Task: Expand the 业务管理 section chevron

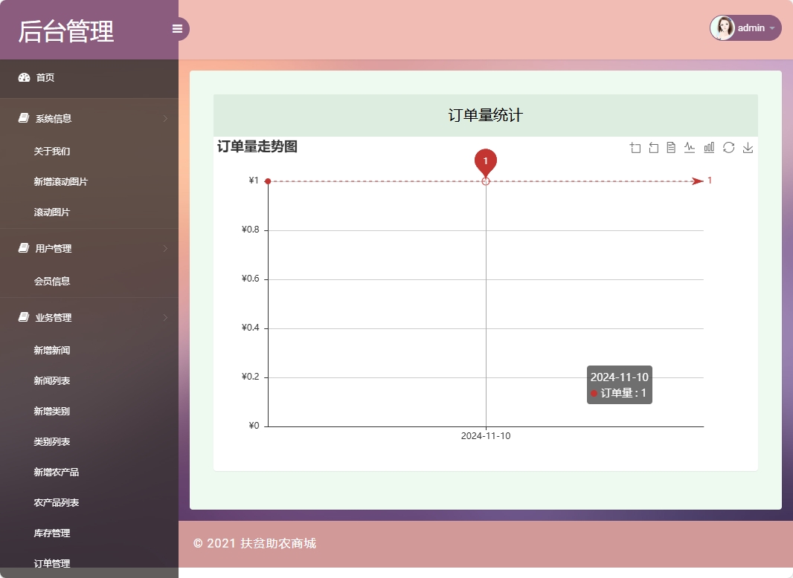Action: (x=165, y=317)
